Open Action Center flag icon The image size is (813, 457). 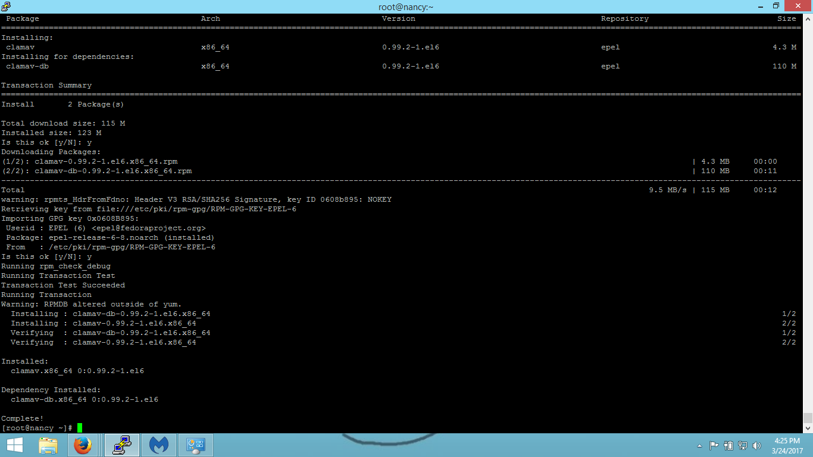coord(714,445)
